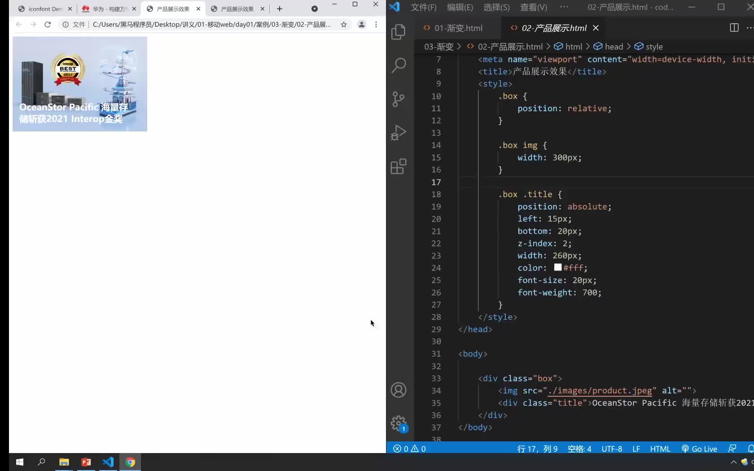
Task: Open the Extensions panel
Action: click(x=399, y=166)
